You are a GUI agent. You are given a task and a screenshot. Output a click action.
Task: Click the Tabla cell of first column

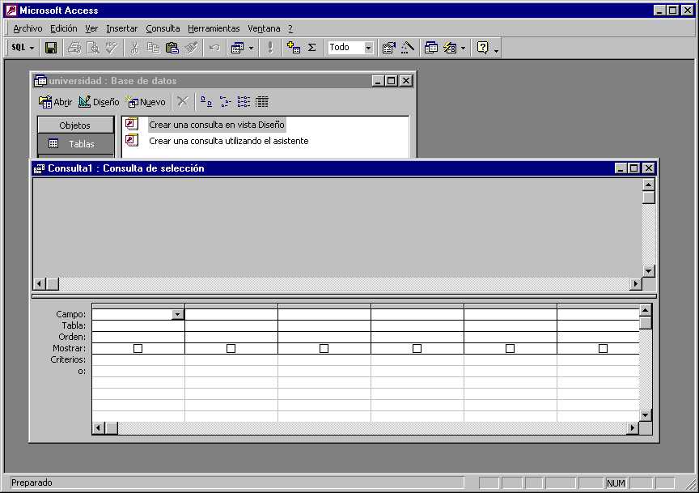click(138, 325)
